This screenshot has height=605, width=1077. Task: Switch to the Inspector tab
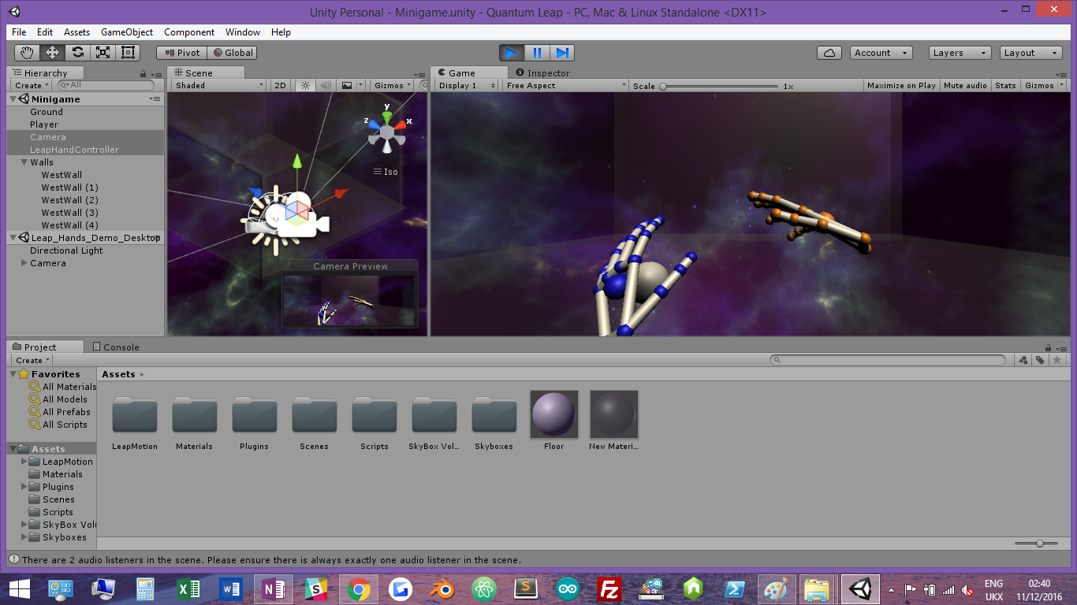point(542,72)
